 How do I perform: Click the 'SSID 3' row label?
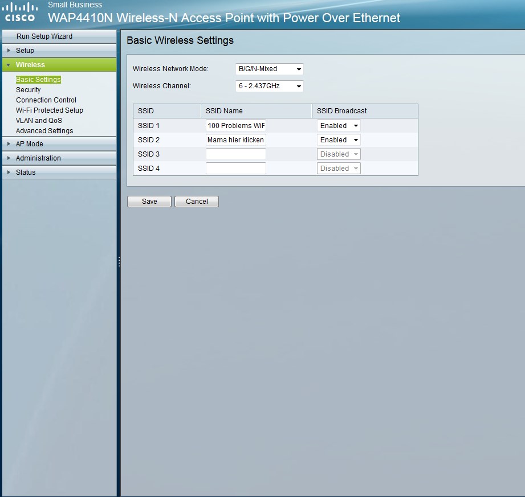coord(149,154)
